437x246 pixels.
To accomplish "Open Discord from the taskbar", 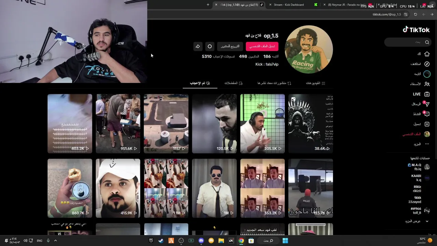I will point(201,241).
